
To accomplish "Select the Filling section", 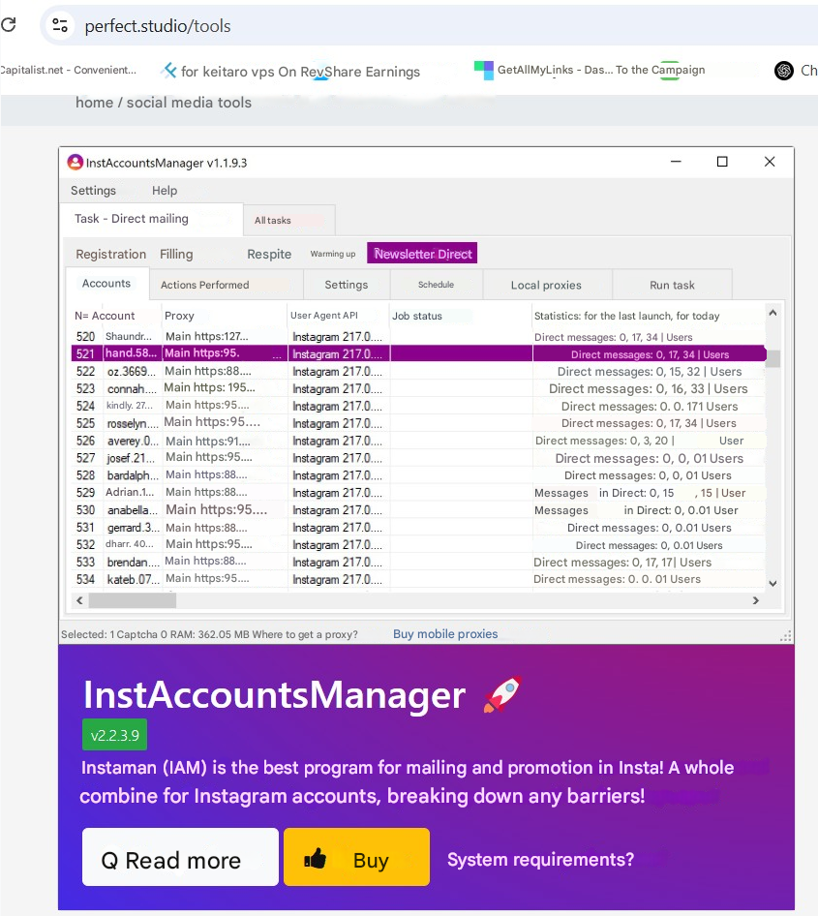I will [x=176, y=254].
